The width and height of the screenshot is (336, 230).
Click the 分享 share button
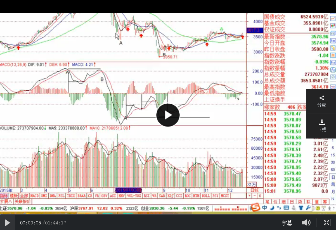321,101
